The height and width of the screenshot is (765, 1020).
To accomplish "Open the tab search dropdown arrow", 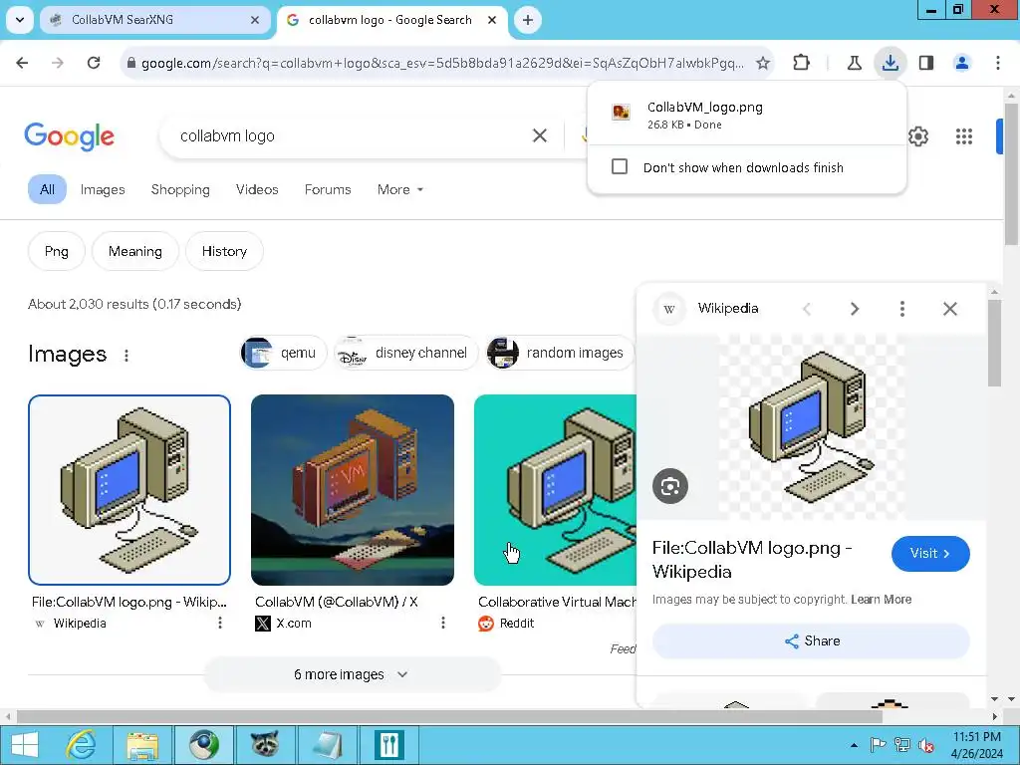I will coord(20,20).
